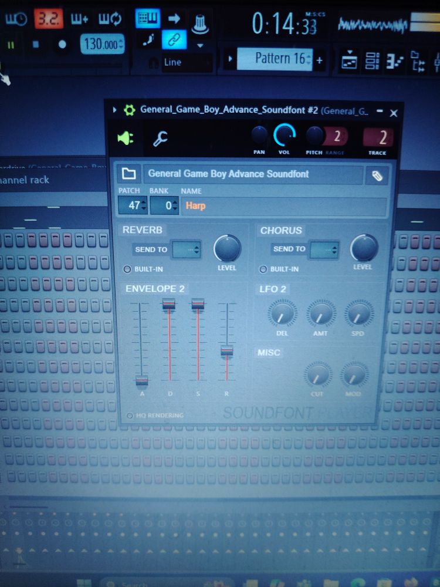This screenshot has height=587, width=440.
Task: Open the Browser view icon
Action: click(x=418, y=61)
